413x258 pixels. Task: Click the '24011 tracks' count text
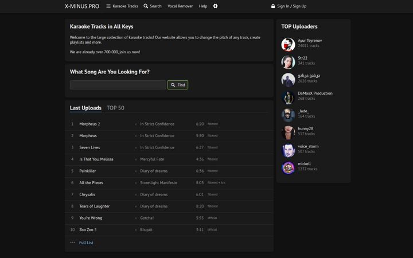pyautogui.click(x=309, y=46)
